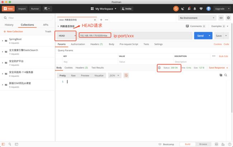This screenshot has width=233, height=147.
Task: Click the query param Key field
Action: coord(90,62)
